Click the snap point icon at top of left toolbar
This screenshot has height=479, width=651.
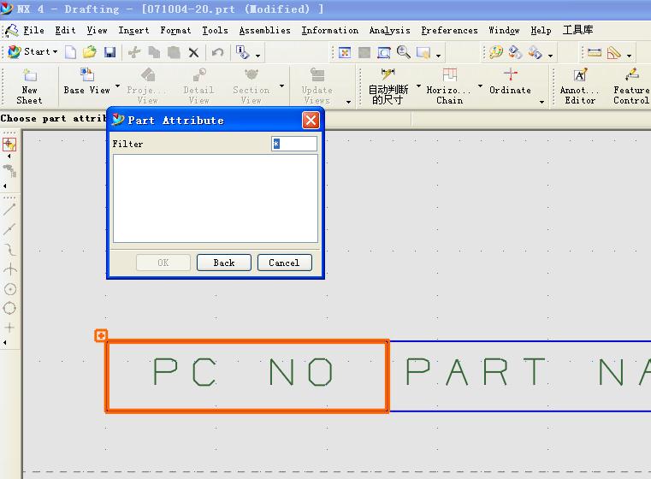coord(9,144)
